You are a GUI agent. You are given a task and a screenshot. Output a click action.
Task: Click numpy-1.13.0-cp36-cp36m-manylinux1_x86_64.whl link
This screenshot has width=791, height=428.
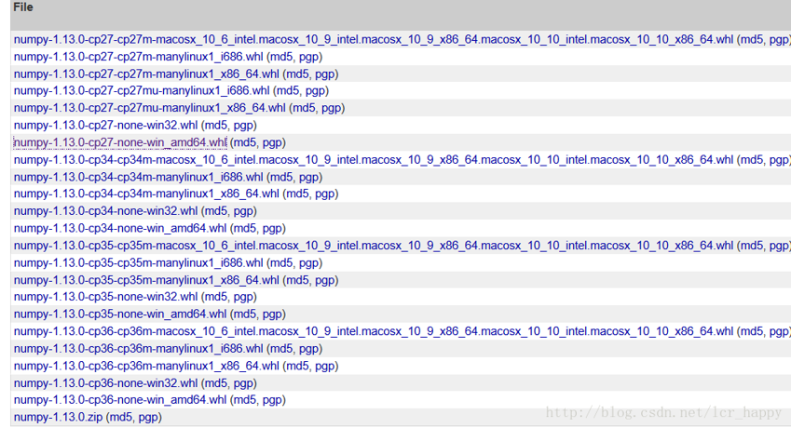[x=146, y=366]
